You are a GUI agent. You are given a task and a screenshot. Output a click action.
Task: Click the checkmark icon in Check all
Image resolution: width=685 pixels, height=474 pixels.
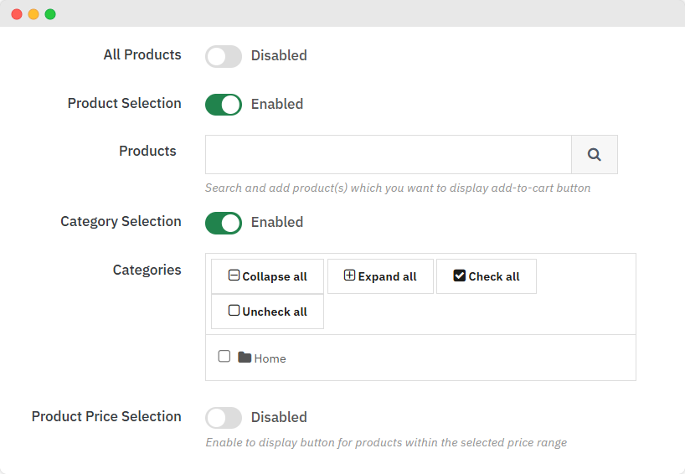[x=459, y=276]
